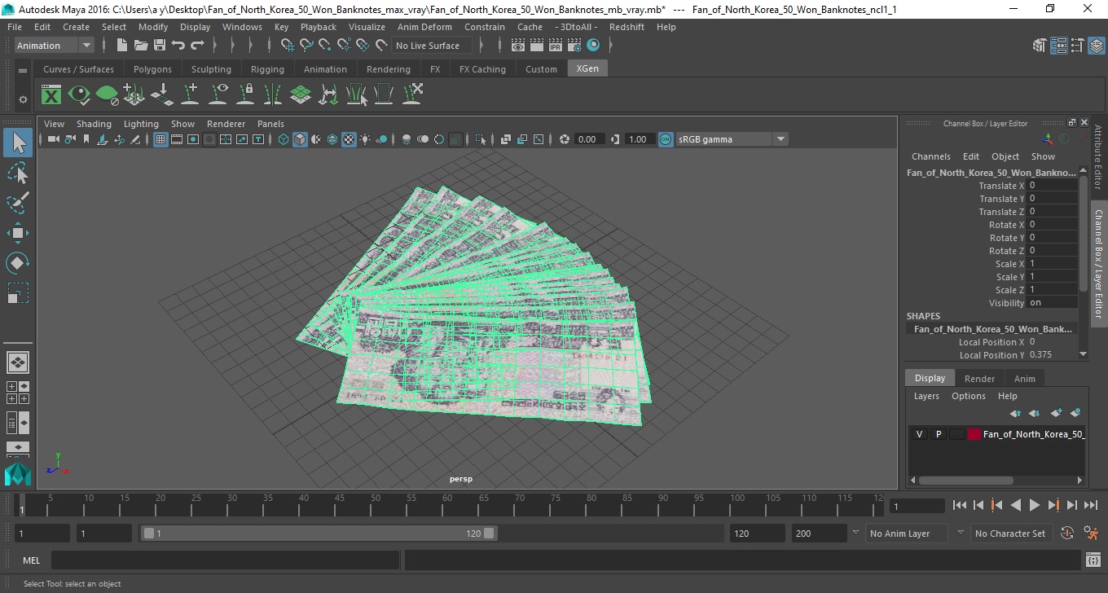The image size is (1108, 593).
Task: Click the Translate X value field
Action: coord(1052,186)
